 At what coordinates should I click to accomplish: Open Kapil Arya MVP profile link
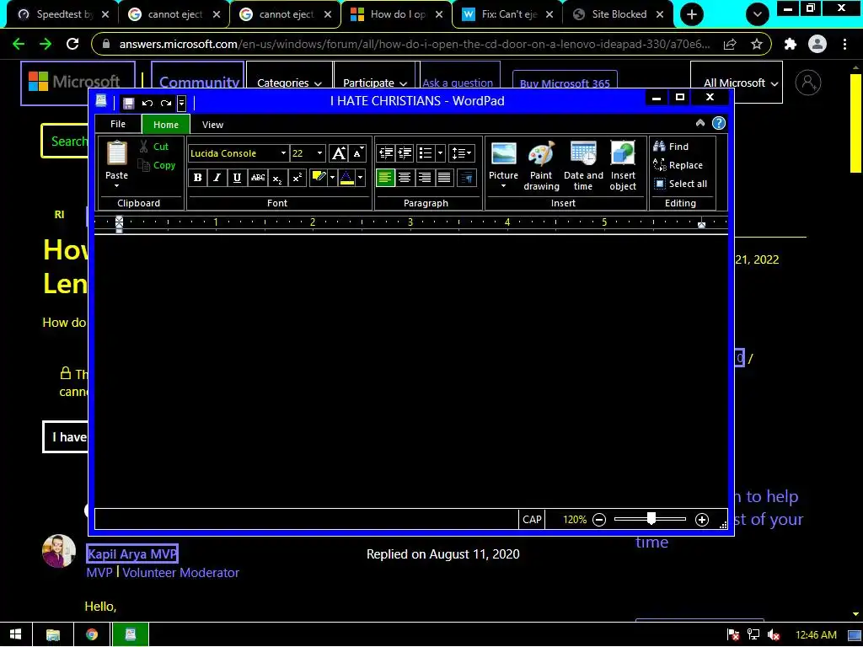pyautogui.click(x=132, y=554)
